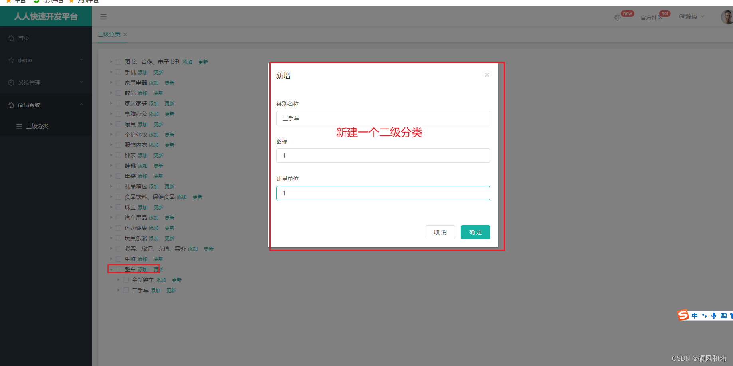733x366 pixels.
Task: Click the home icon beside 首页
Action: pyautogui.click(x=11, y=38)
